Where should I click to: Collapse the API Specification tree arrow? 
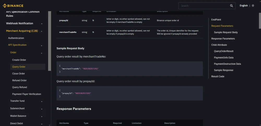point(42,45)
